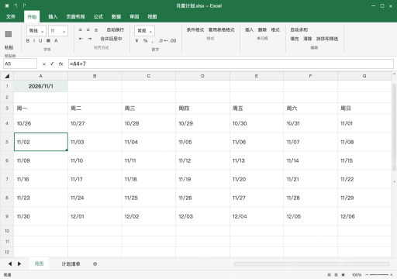Click Fill (填充) in editing group
The width and height of the screenshot is (397, 279).
coord(295,39)
